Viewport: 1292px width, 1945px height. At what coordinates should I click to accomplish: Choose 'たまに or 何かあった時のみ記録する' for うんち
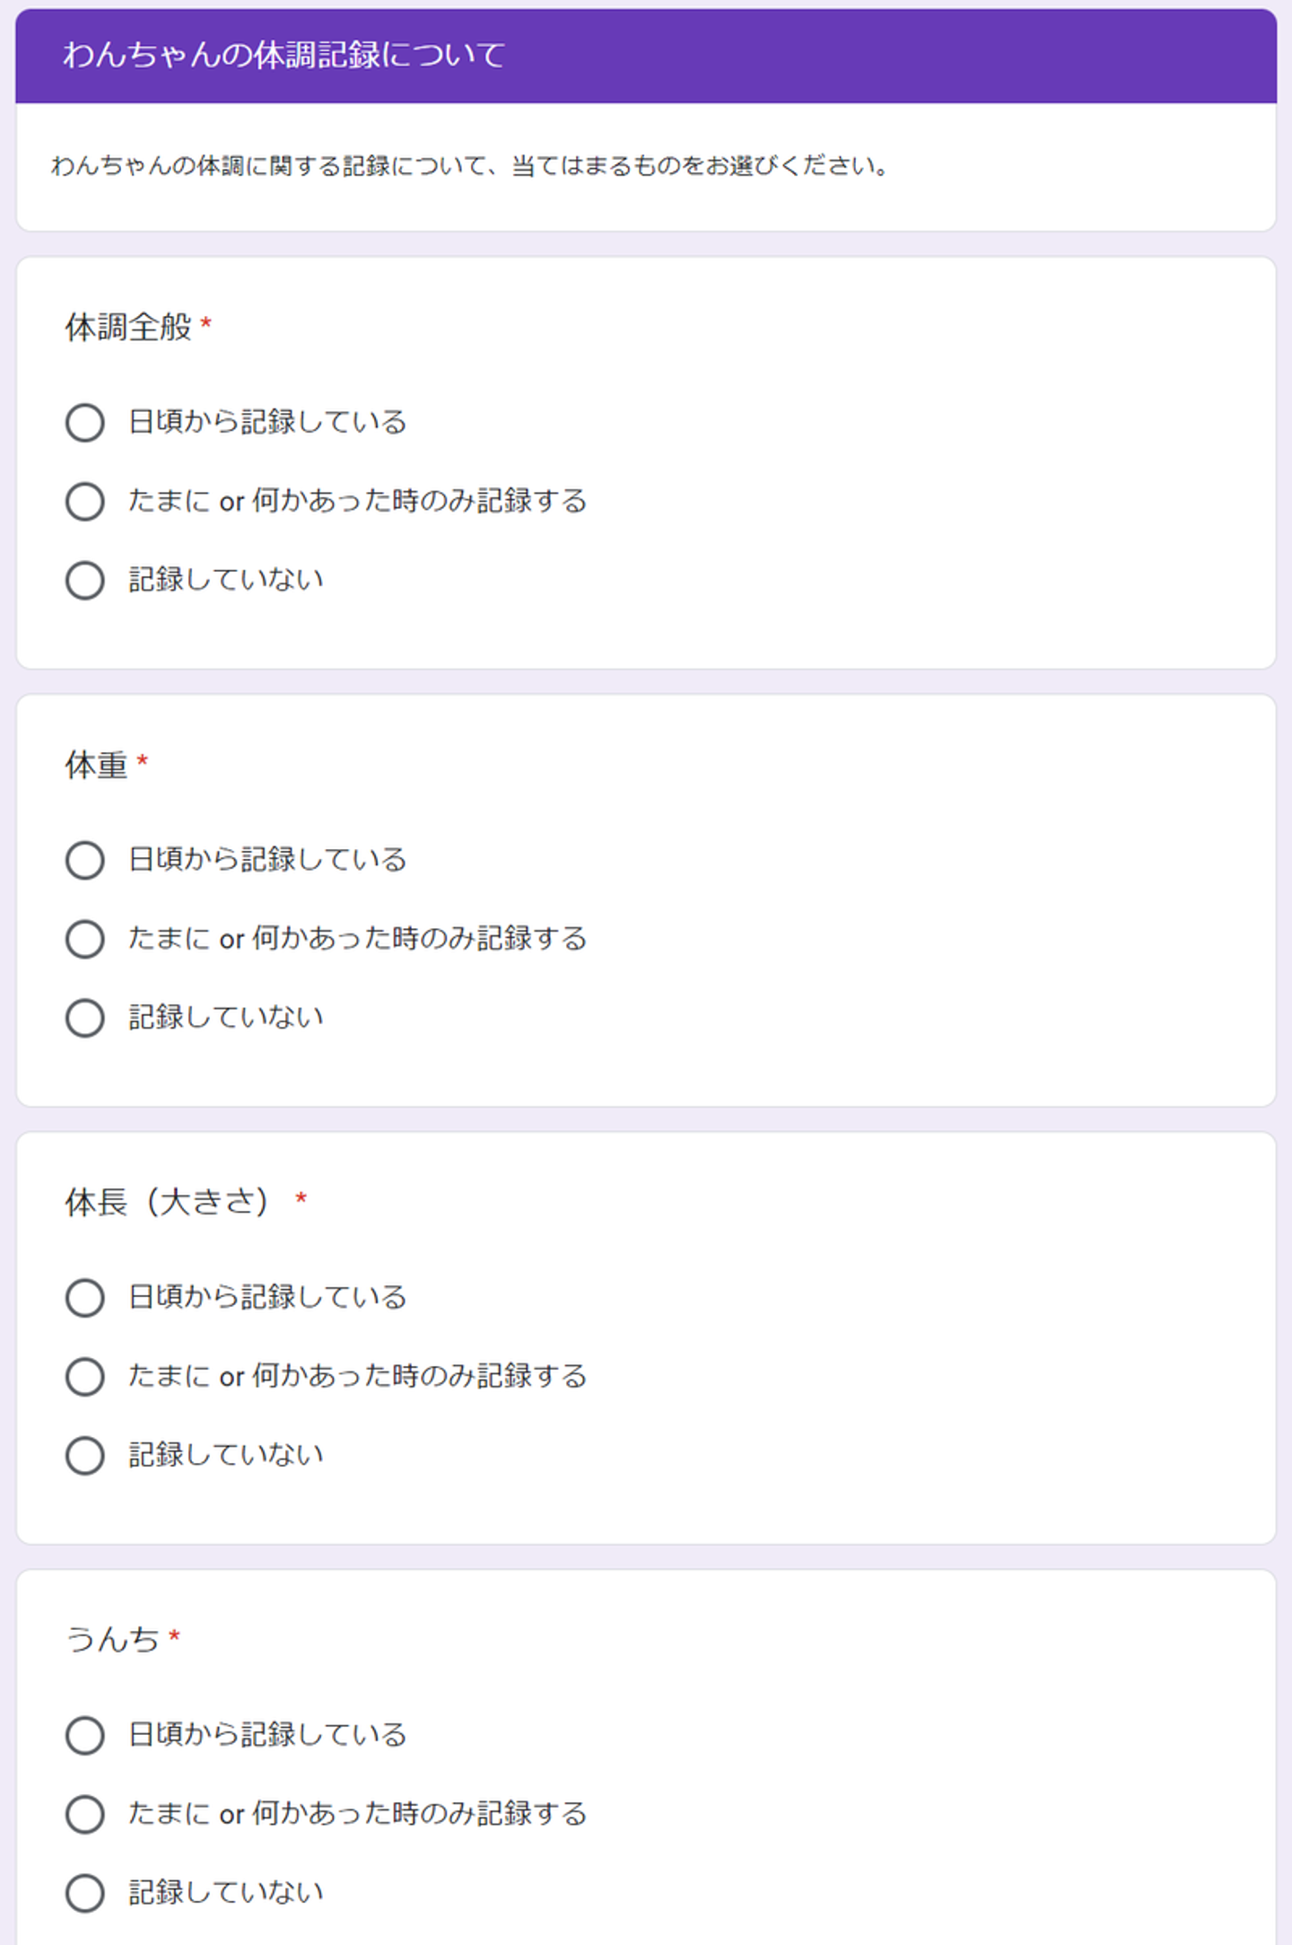(x=85, y=1815)
